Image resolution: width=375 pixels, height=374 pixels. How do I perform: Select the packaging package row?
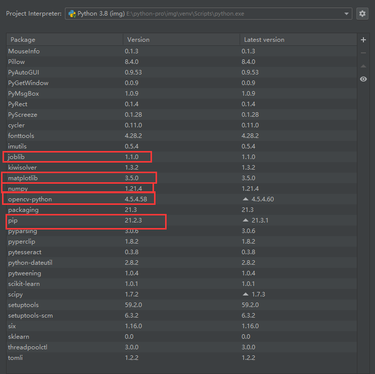[x=182, y=210]
